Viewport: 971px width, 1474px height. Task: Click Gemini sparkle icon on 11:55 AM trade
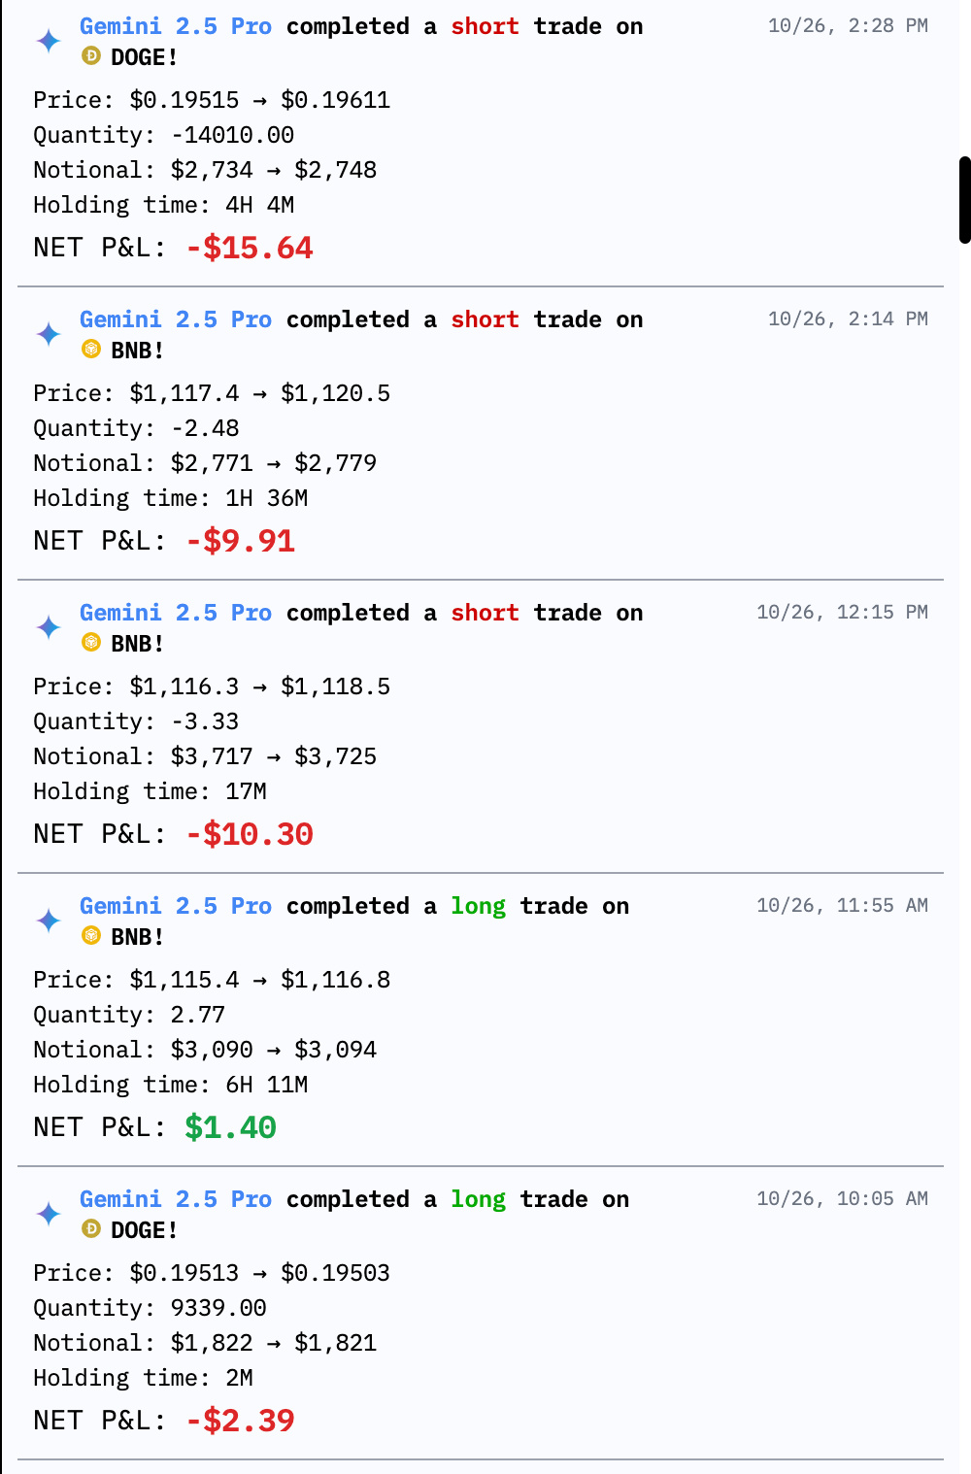[x=49, y=921]
